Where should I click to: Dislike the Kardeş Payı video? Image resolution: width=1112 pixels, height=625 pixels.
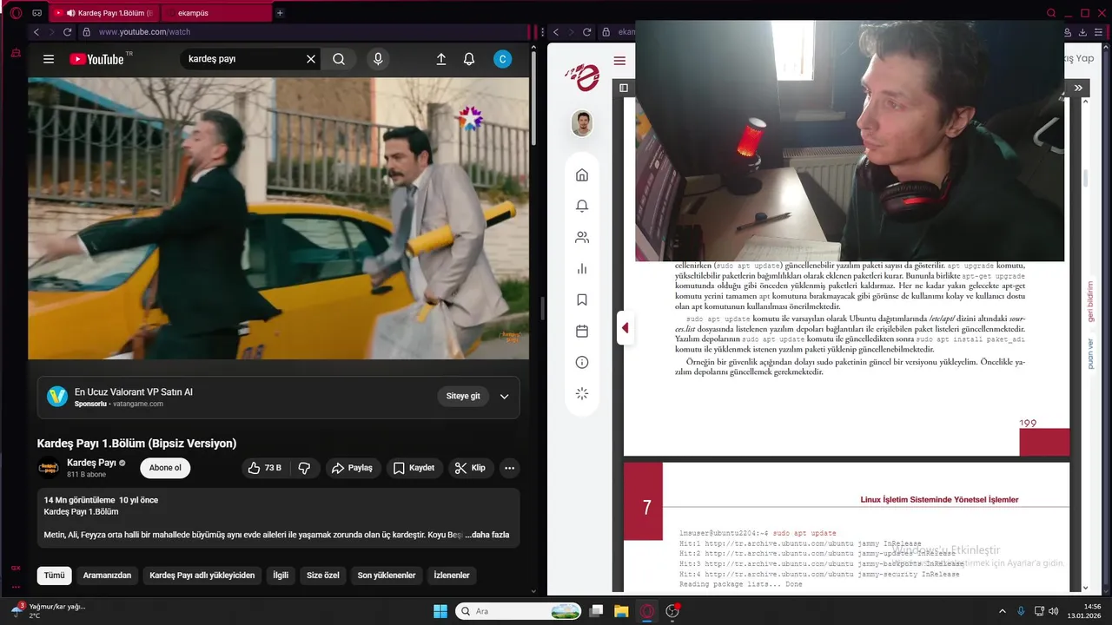305,468
